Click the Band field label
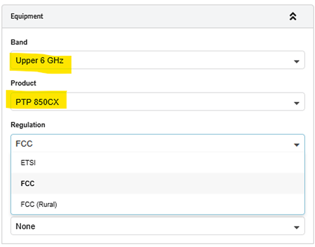 [19, 42]
